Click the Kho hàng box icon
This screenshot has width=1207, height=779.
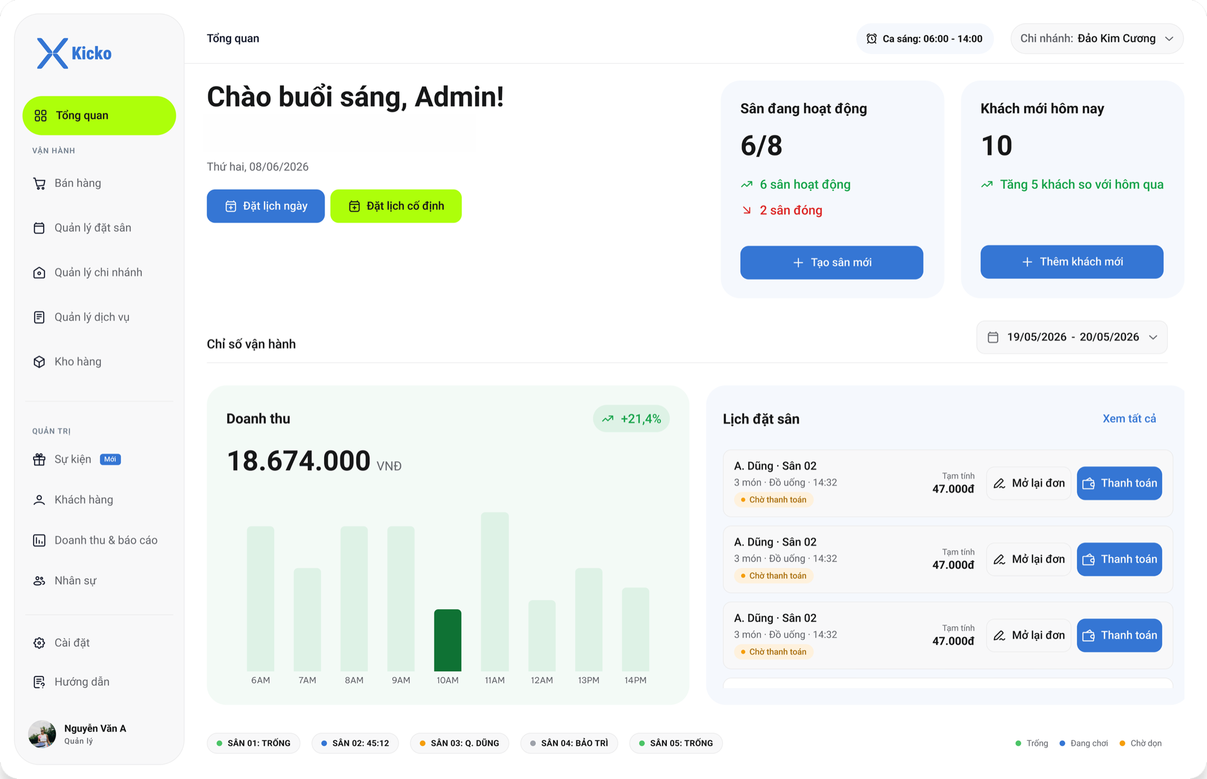39,362
